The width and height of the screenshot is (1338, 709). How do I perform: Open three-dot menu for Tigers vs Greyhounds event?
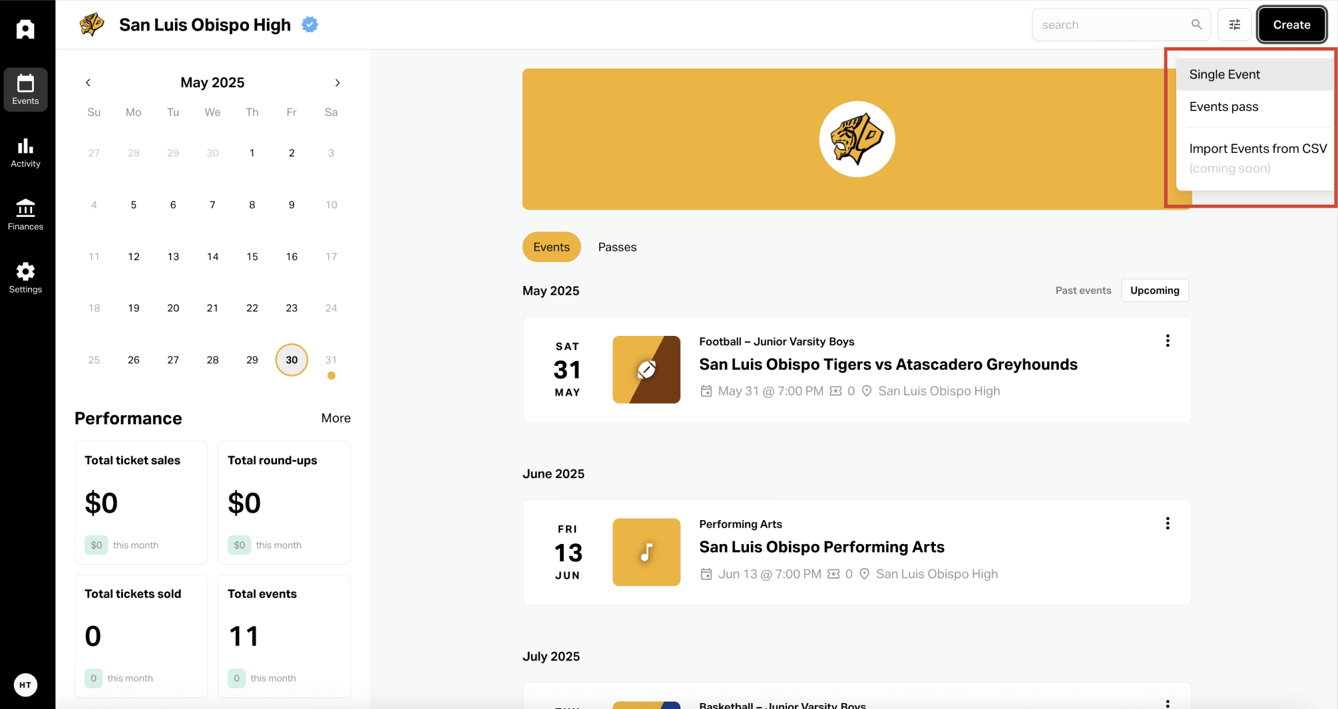click(x=1168, y=341)
